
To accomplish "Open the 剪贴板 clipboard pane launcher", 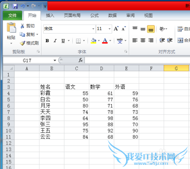I will [38, 51].
